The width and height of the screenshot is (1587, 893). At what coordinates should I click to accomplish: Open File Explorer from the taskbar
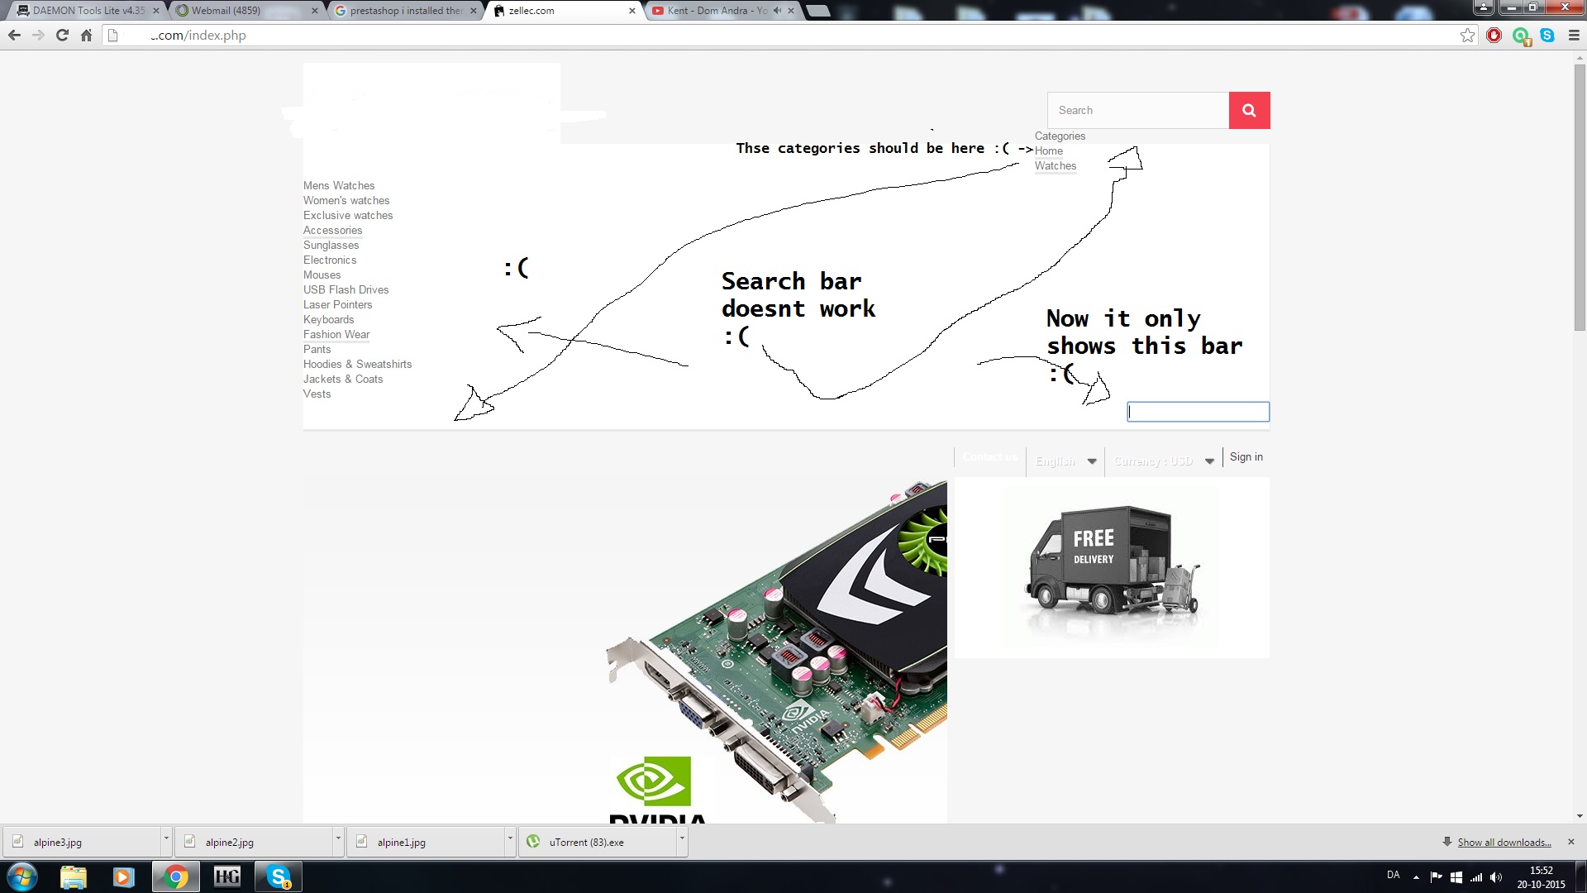click(x=74, y=876)
